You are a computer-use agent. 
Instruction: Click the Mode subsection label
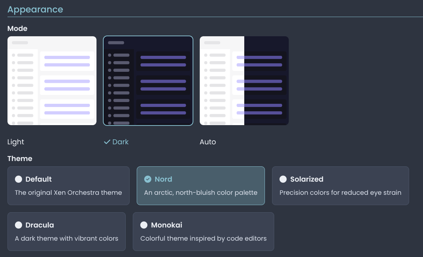(x=17, y=28)
